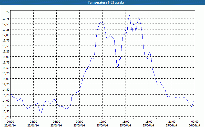Click the curve's highest peak near 15:30
The width and height of the screenshot is (205, 128).
(x=129, y=16)
